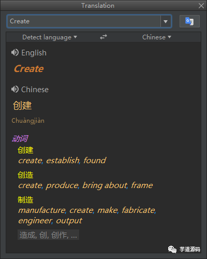Click the word output
The height and width of the screenshot is (259, 207).
click(x=69, y=221)
